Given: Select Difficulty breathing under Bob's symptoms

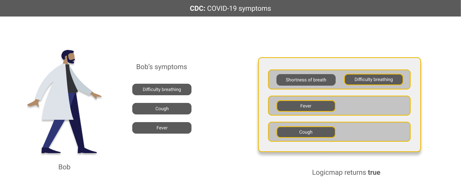Looking at the screenshot, I should coord(162,89).
